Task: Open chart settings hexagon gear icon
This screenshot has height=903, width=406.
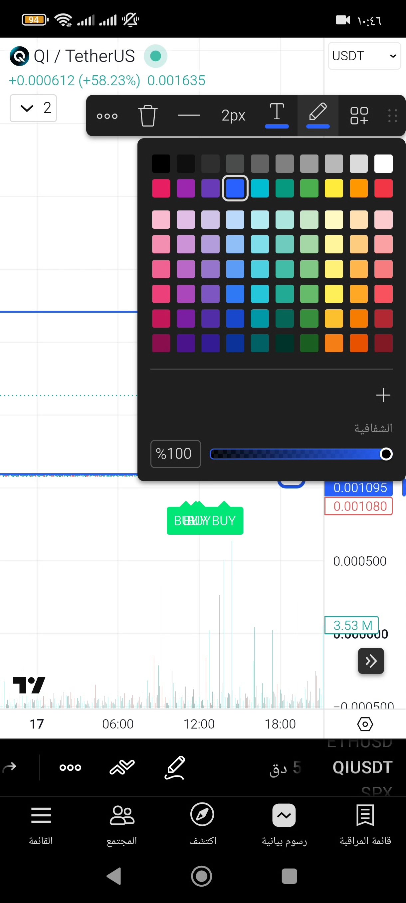Action: 365,724
